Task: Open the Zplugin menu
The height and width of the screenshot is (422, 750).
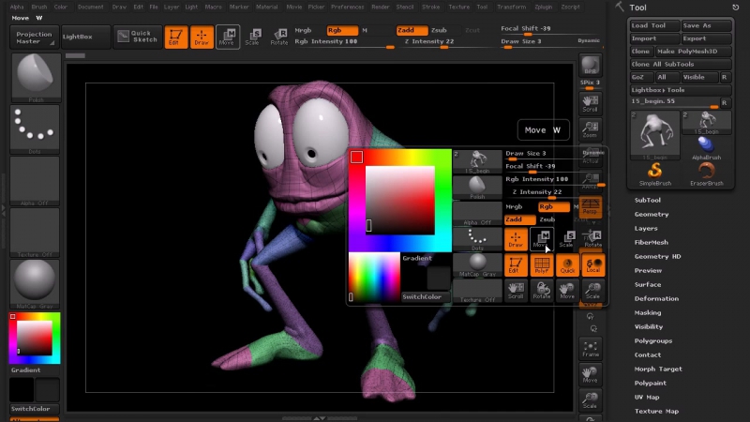Action: click(544, 8)
